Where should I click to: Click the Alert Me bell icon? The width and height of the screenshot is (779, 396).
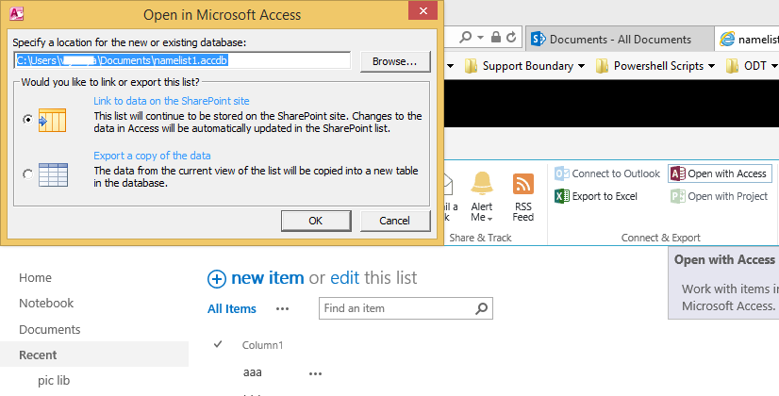tap(482, 184)
